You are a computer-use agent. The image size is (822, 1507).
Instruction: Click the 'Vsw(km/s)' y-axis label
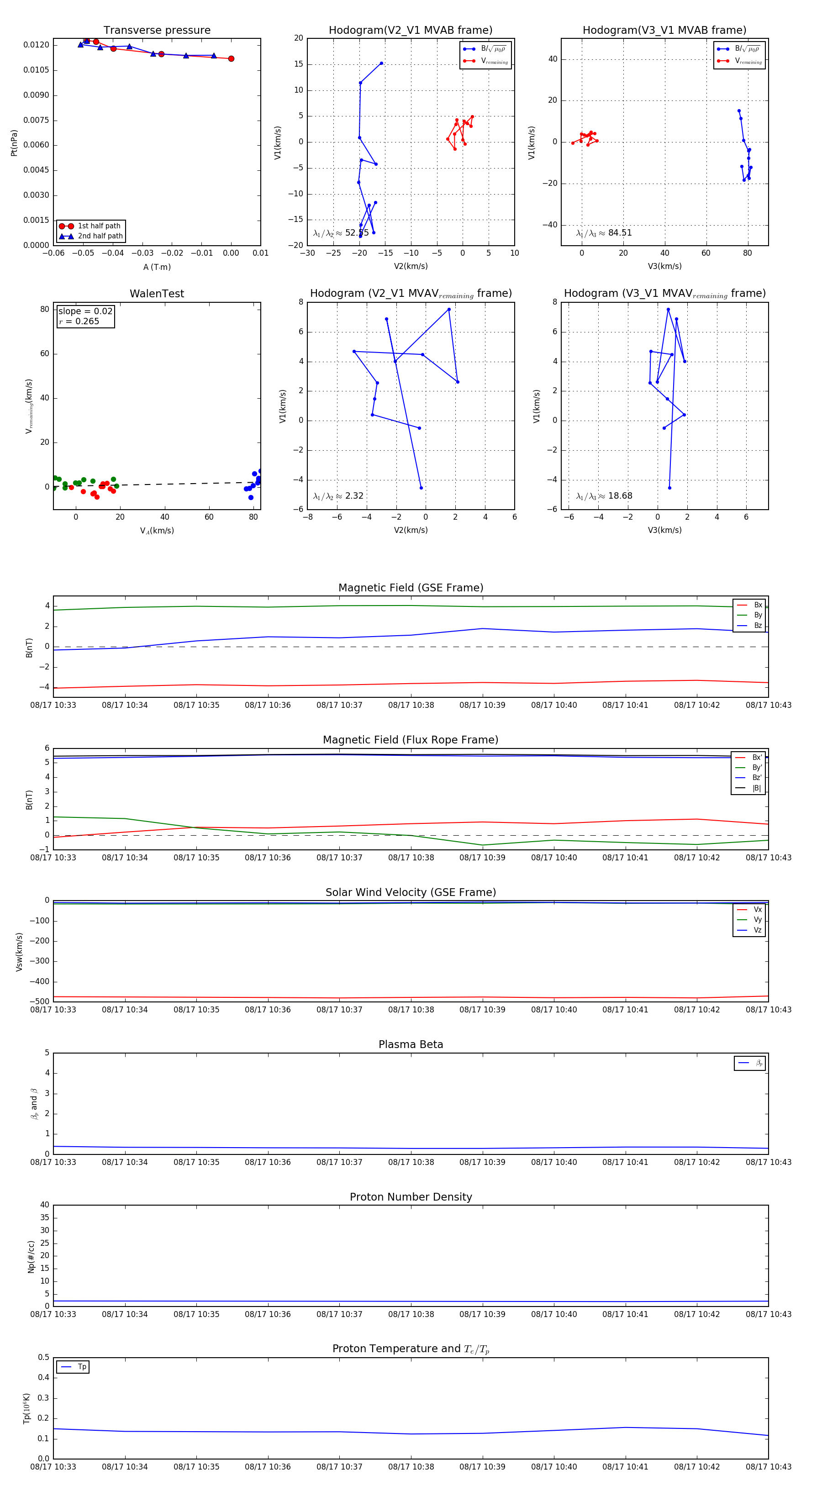pos(19,952)
